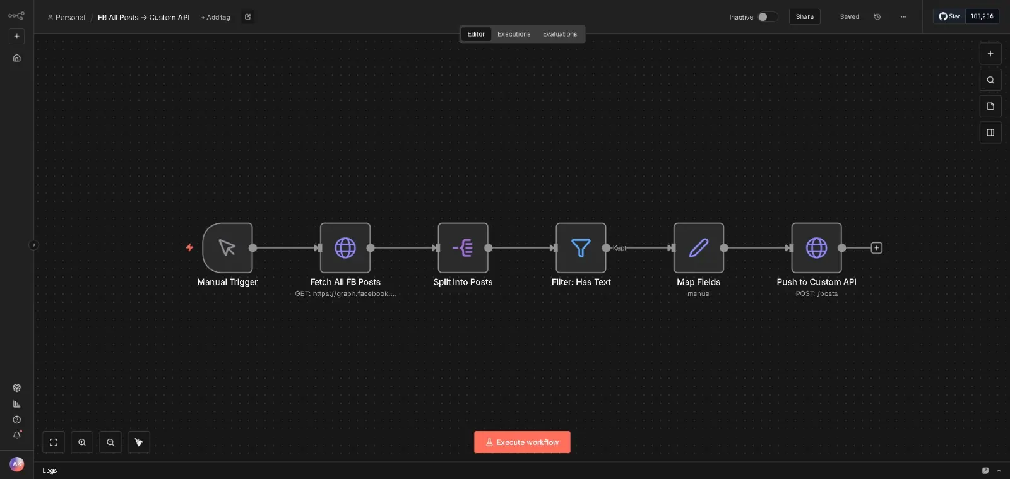The width and height of the screenshot is (1010, 479).
Task: Click the Share button
Action: click(x=805, y=17)
